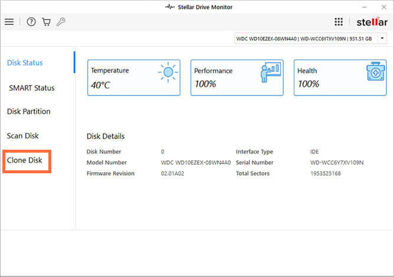Click total sectors value 1953525168
The image size is (394, 277).
(x=326, y=173)
